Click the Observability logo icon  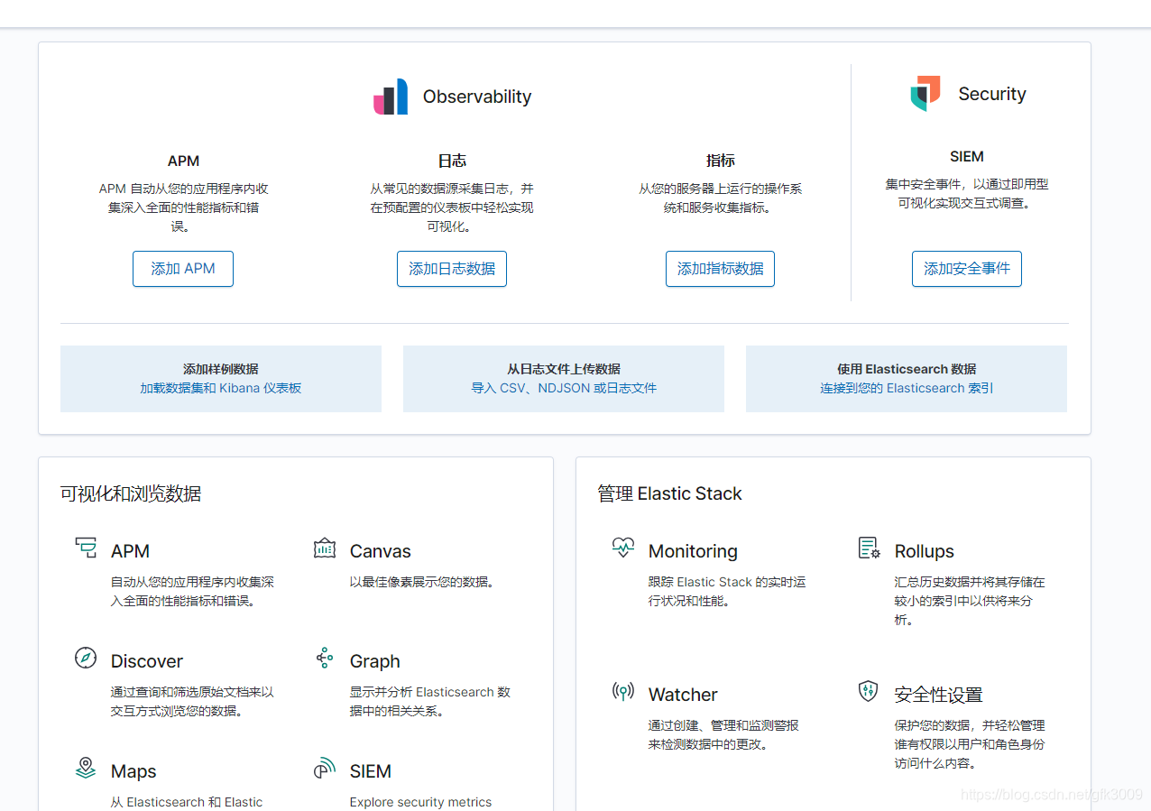click(x=391, y=97)
